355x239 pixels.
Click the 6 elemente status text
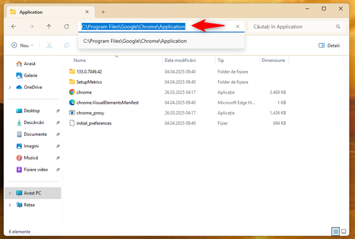click(20, 232)
